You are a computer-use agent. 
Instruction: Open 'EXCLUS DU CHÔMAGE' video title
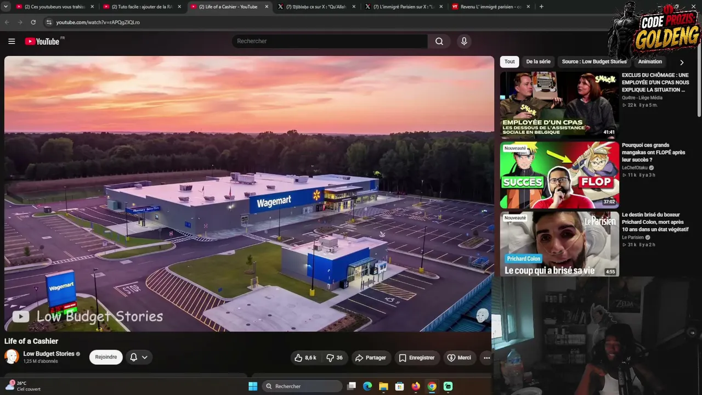coord(655,82)
